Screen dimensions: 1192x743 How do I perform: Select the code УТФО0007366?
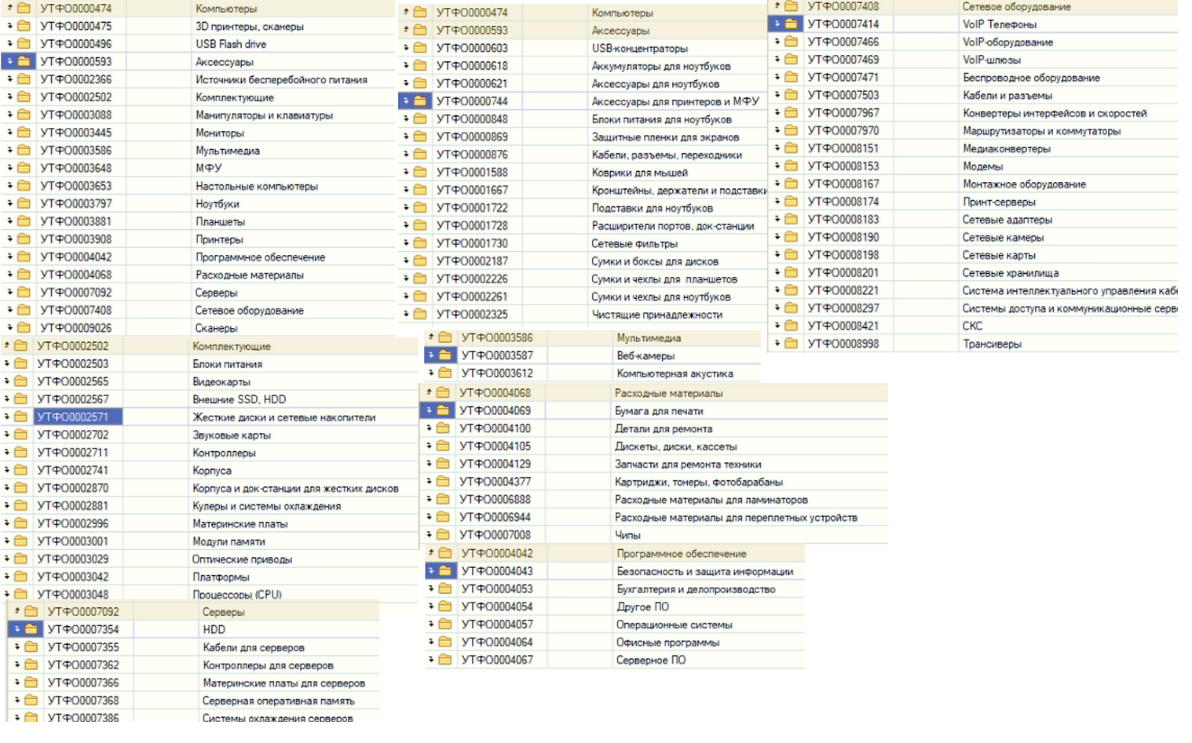pyautogui.click(x=83, y=683)
